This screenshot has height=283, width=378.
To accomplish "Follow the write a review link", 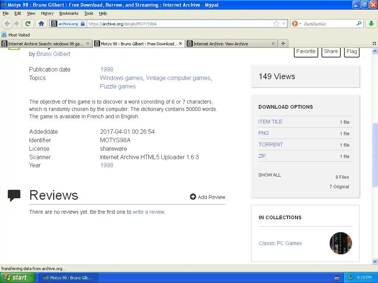I will click(x=149, y=212).
